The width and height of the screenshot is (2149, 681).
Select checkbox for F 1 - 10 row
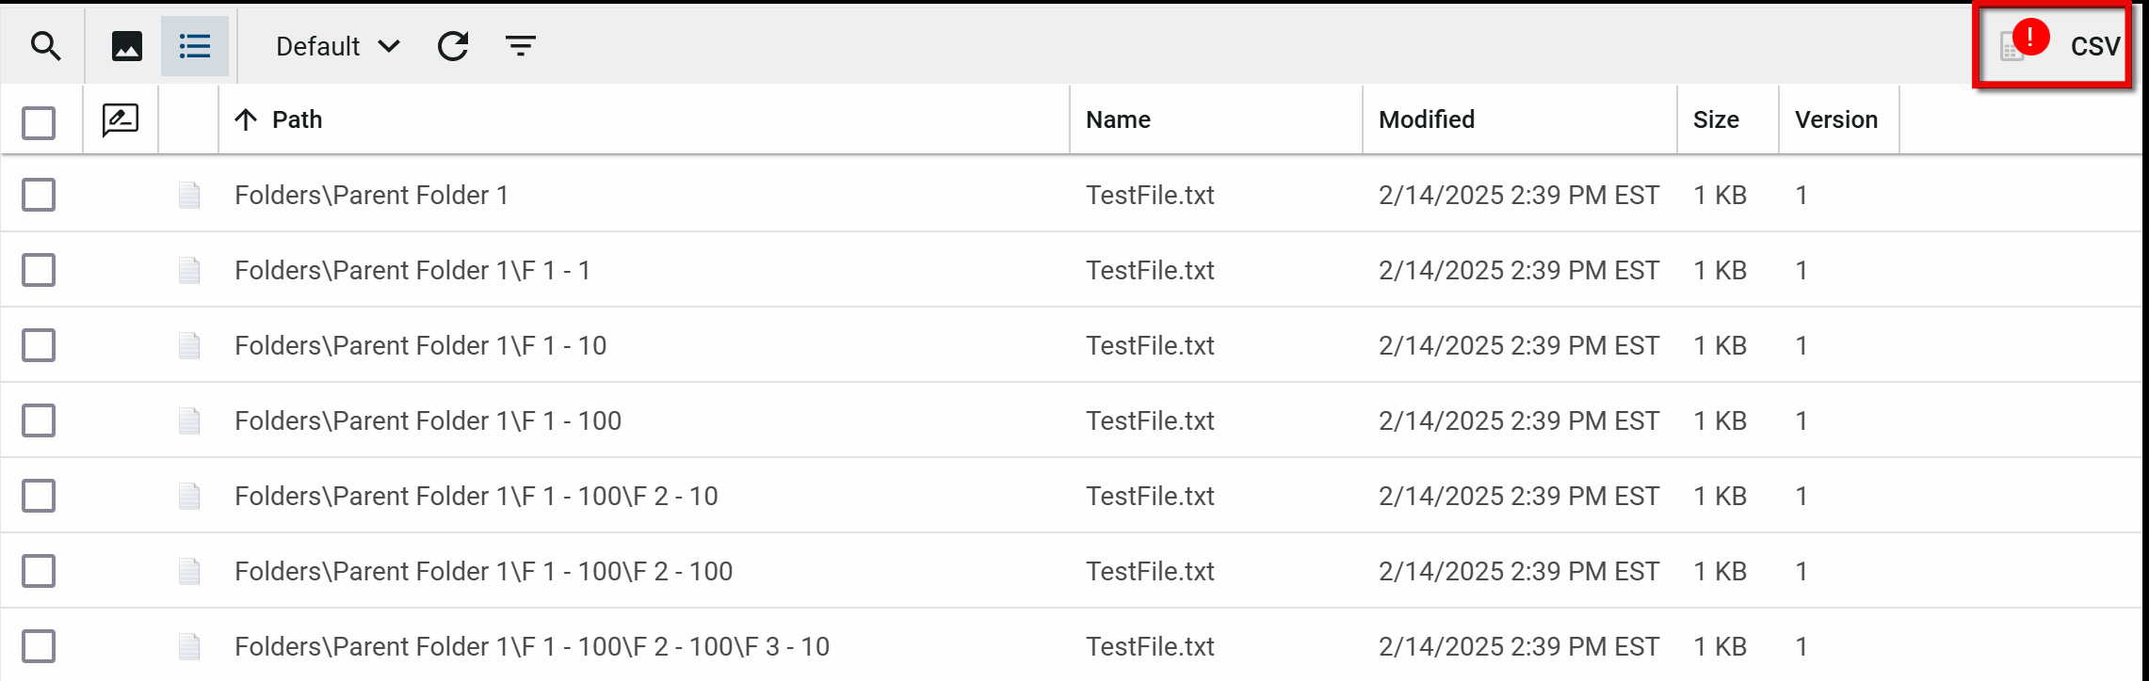[39, 346]
